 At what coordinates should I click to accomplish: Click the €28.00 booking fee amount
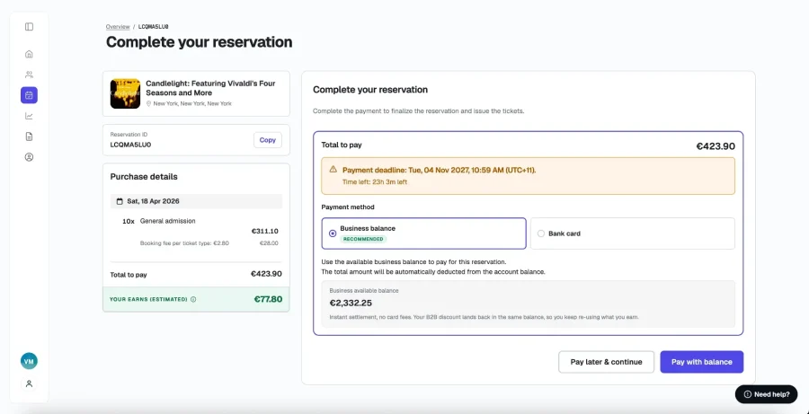pyautogui.click(x=269, y=242)
